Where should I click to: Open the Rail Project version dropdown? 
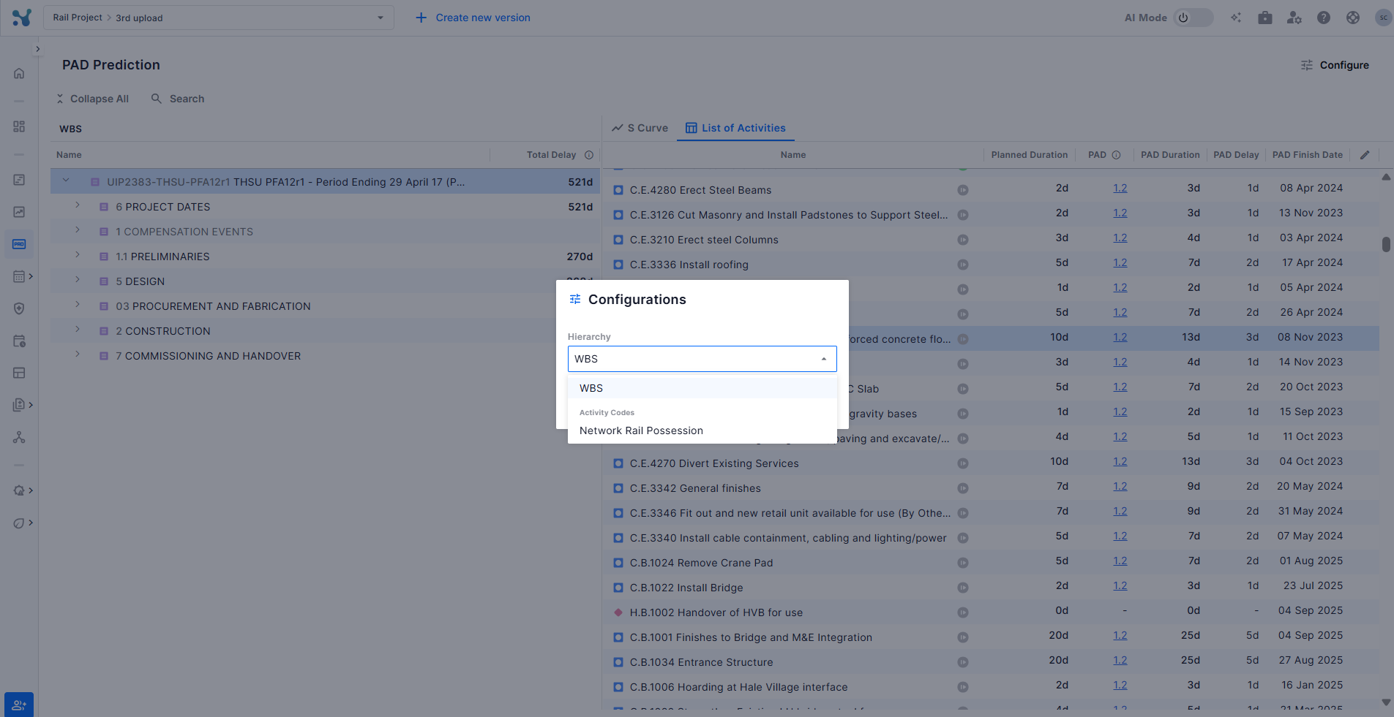[219, 18]
